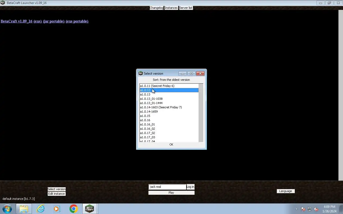The height and width of the screenshot is (214, 343).
Task: Click the main launcher window vertical scrollbar
Action: click(x=341, y=95)
